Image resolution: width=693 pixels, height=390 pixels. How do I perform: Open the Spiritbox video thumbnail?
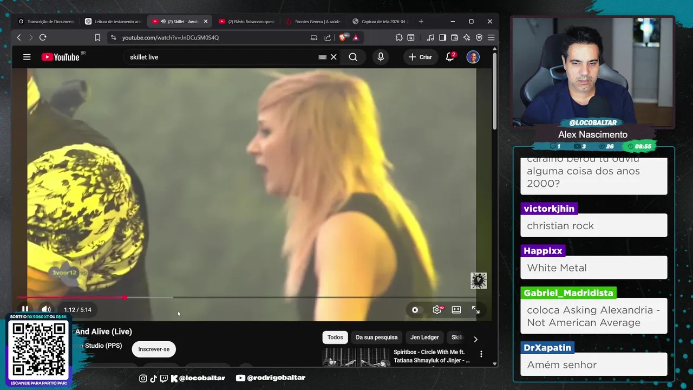coord(356,357)
